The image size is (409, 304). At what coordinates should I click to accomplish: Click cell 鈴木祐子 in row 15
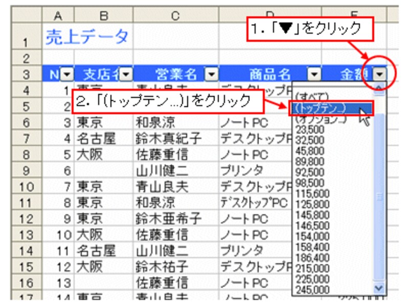click(x=176, y=267)
